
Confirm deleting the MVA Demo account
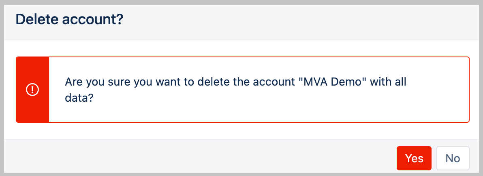pos(414,158)
